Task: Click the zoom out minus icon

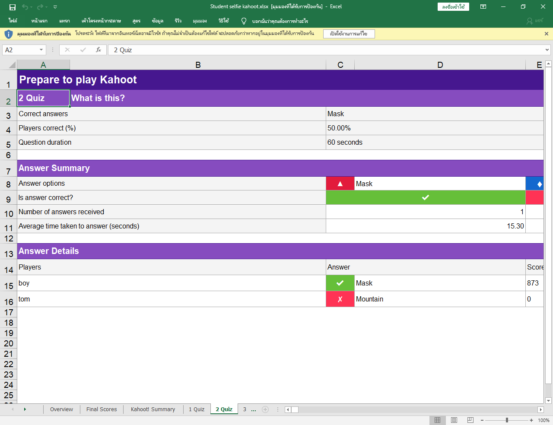Action: pos(482,420)
